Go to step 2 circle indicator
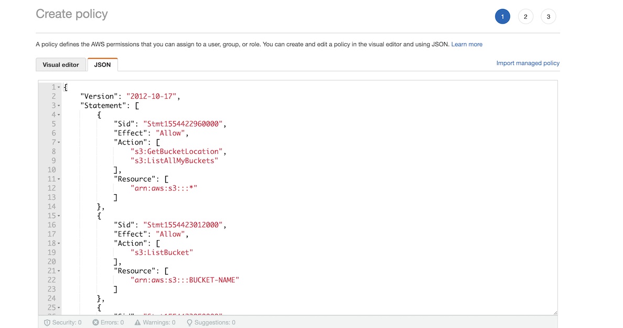 [x=525, y=17]
